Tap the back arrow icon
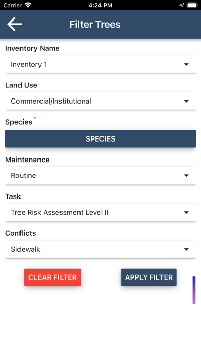The width and height of the screenshot is (201, 357). pyautogui.click(x=14, y=24)
